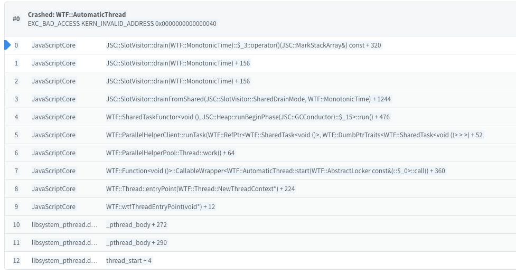Select the thread_start + 4 frame
Screen dimensions: 516x274
pos(129,261)
